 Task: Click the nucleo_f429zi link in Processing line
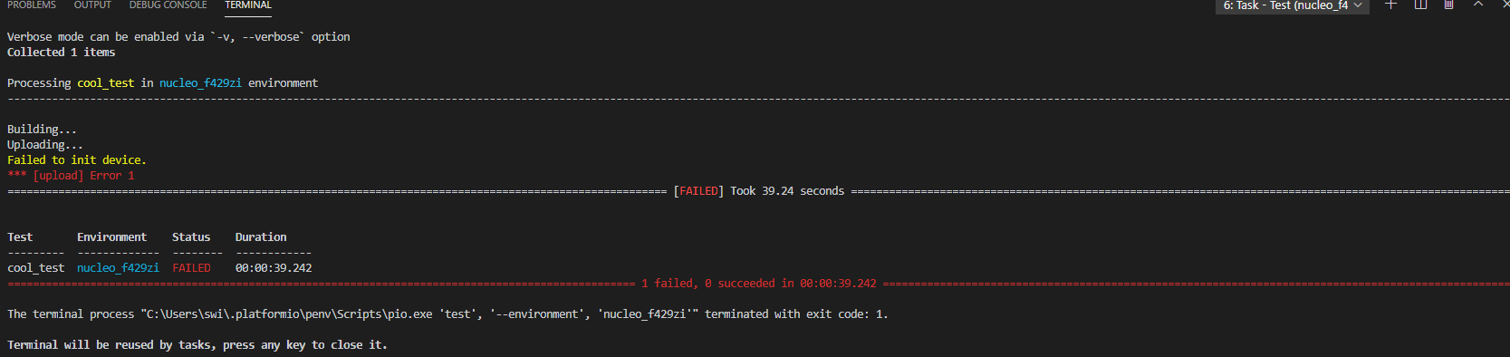pos(200,82)
